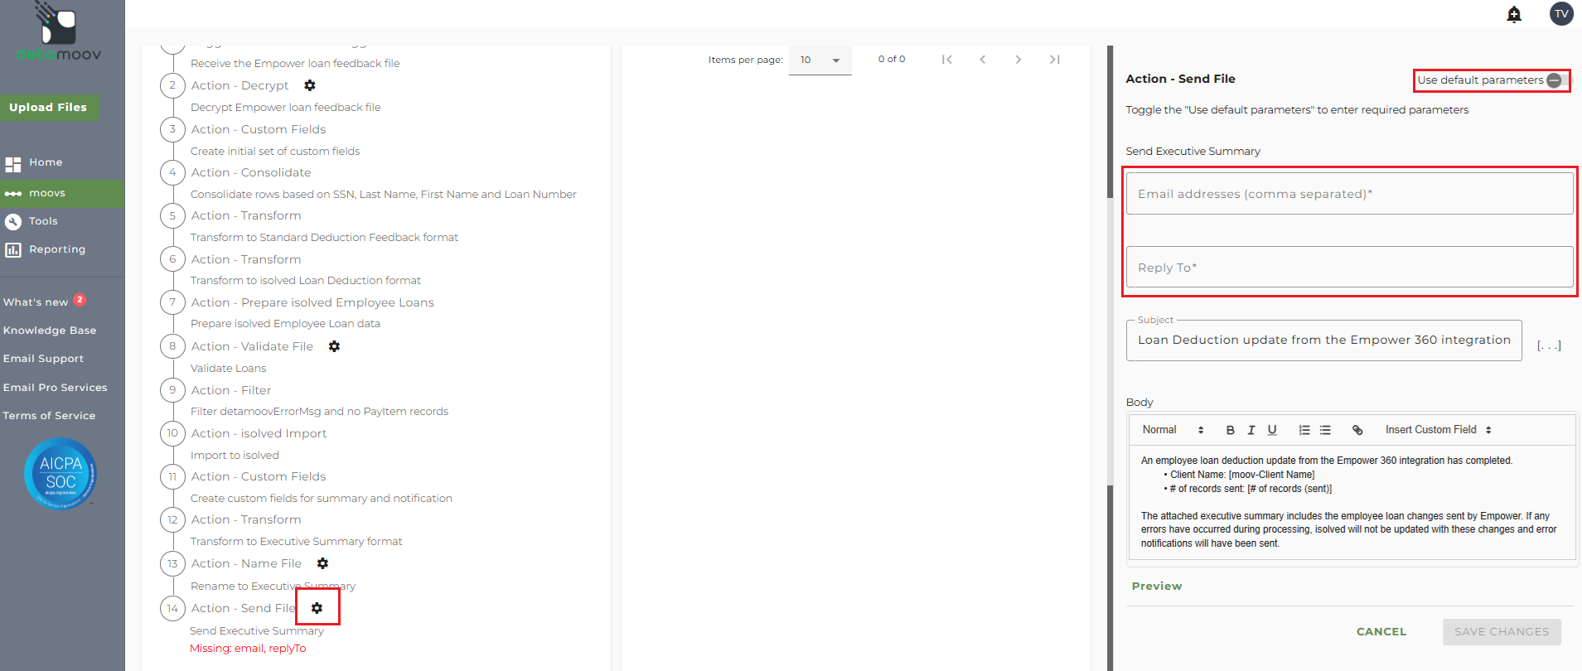Click the Email addresses input field
The height and width of the screenshot is (671, 1582).
1349,194
